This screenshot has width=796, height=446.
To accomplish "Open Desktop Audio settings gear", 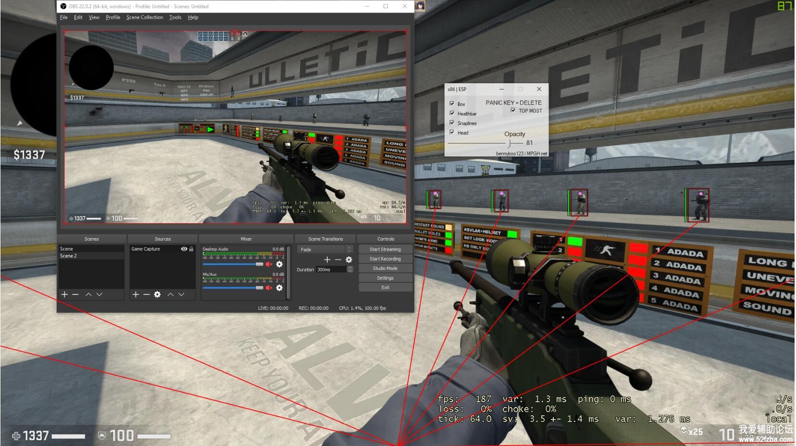I will click(x=279, y=264).
